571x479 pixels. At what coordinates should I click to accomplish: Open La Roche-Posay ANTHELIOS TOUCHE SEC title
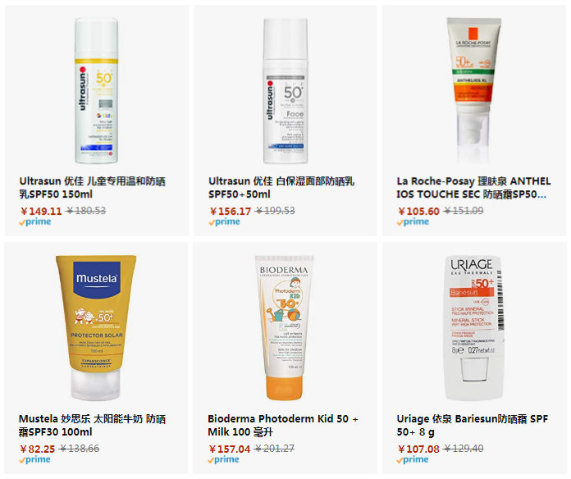(x=473, y=188)
